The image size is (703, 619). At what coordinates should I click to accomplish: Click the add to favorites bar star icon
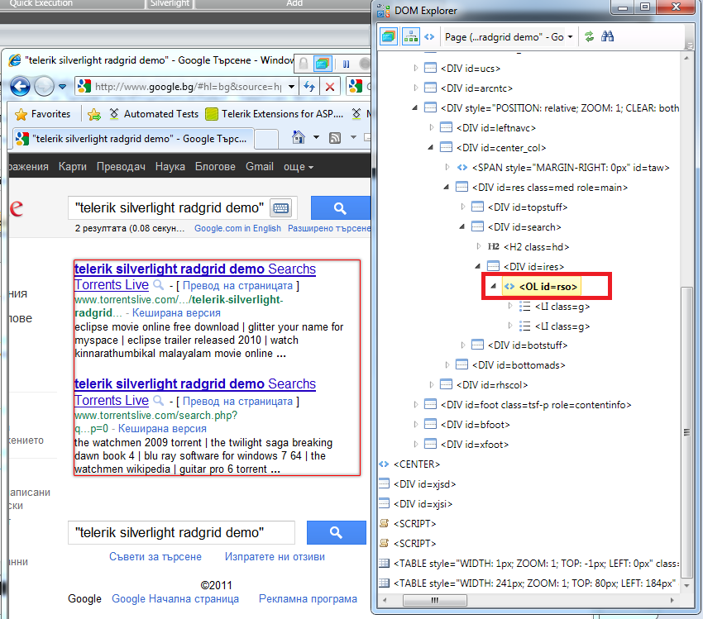click(x=94, y=115)
